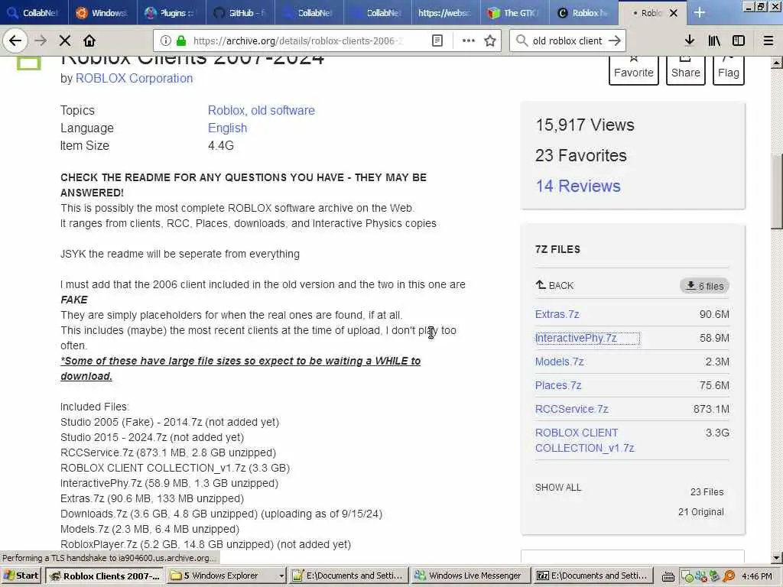
Task: Download Extras.7z file
Action: 557,314
